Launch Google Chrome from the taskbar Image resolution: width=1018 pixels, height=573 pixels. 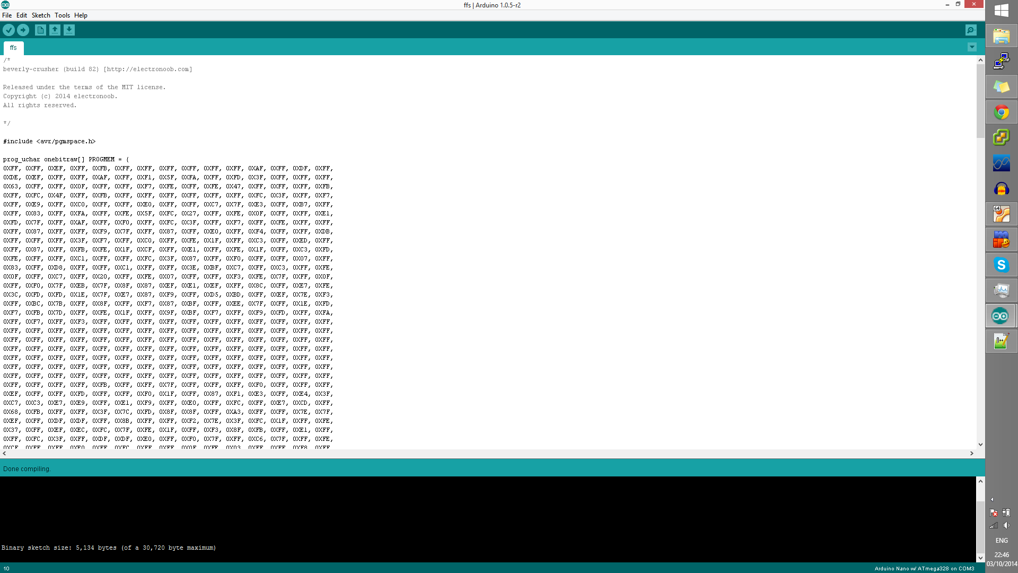pos(1002,112)
